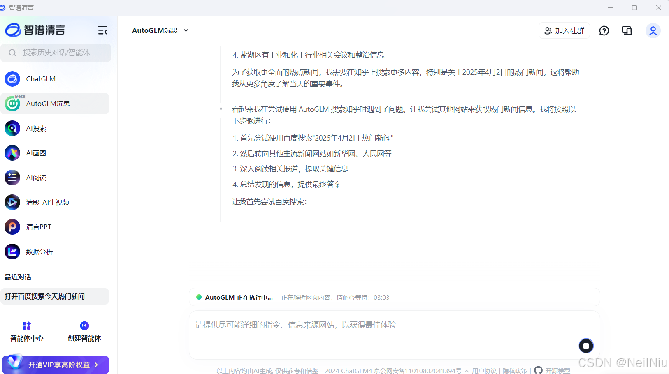Select the AutoGLM沉思 Beta icon
The height and width of the screenshot is (374, 669).
point(12,104)
